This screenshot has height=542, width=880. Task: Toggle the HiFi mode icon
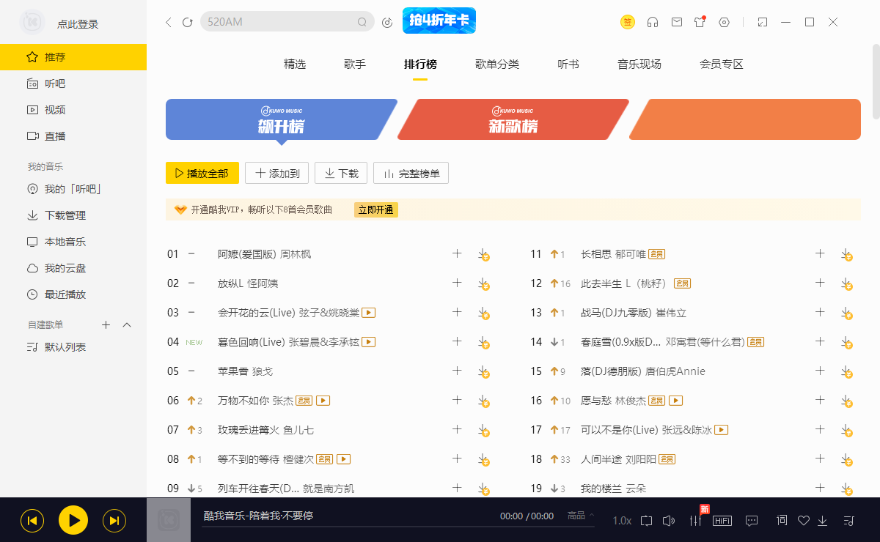[722, 521]
